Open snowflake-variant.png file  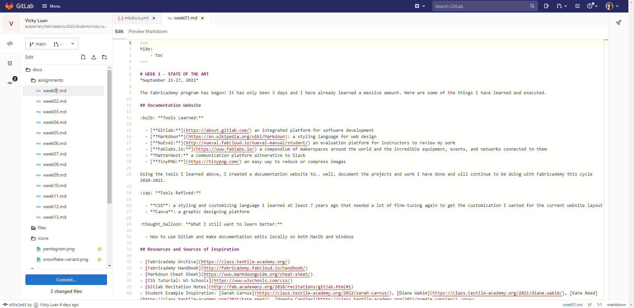(65, 259)
